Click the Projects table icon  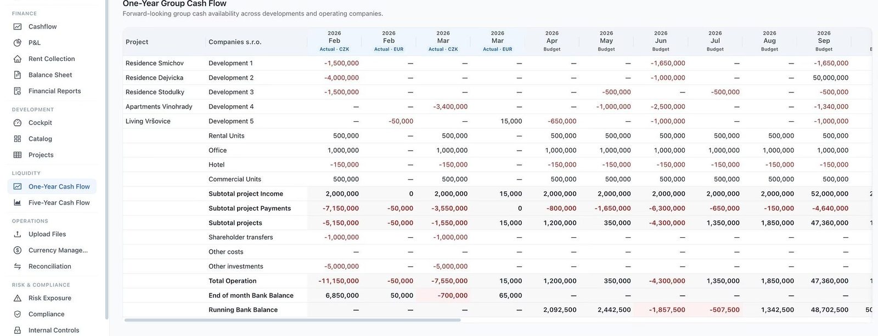18,155
